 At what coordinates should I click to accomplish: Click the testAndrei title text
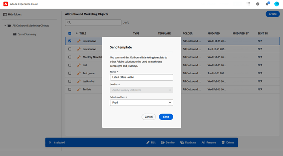click(89, 81)
